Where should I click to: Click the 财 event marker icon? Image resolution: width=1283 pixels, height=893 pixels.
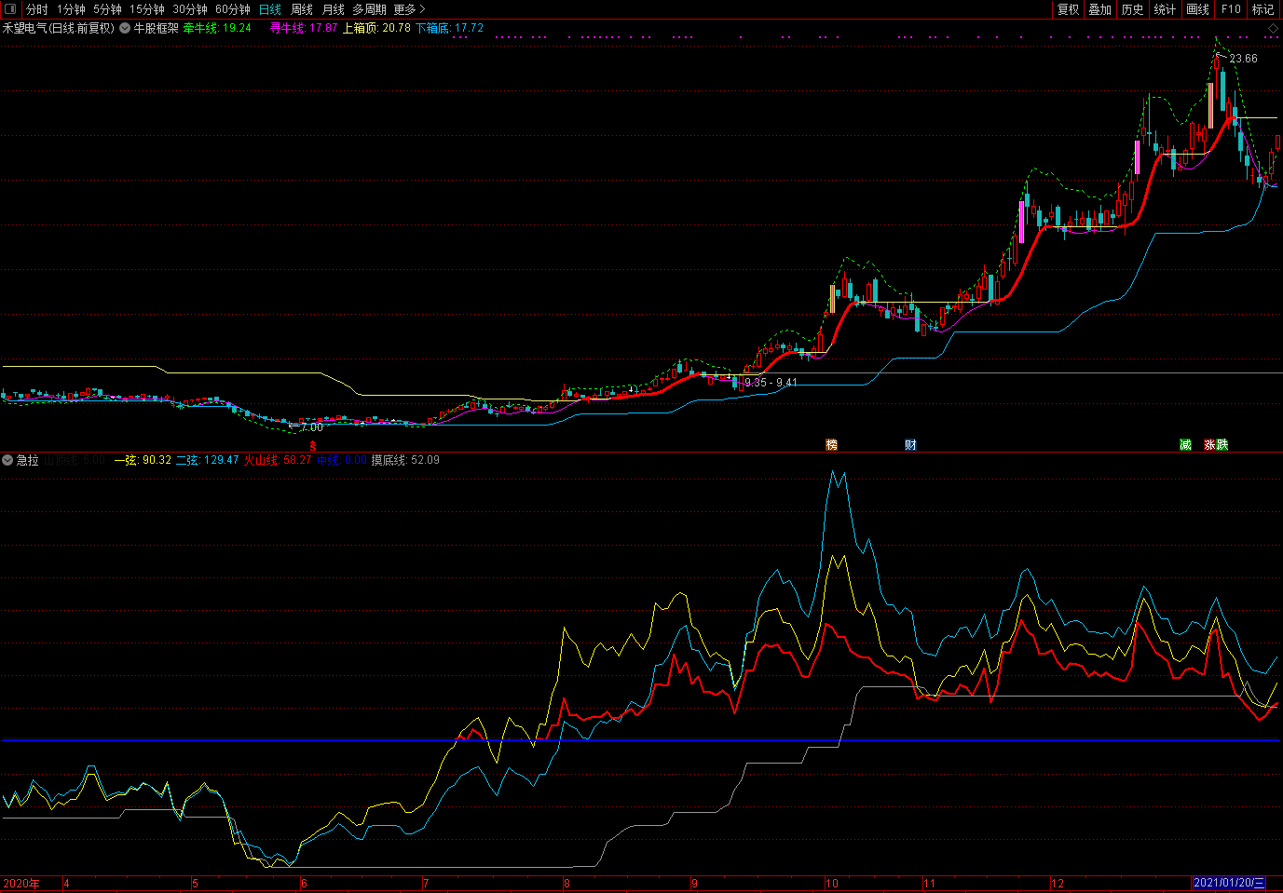[910, 445]
